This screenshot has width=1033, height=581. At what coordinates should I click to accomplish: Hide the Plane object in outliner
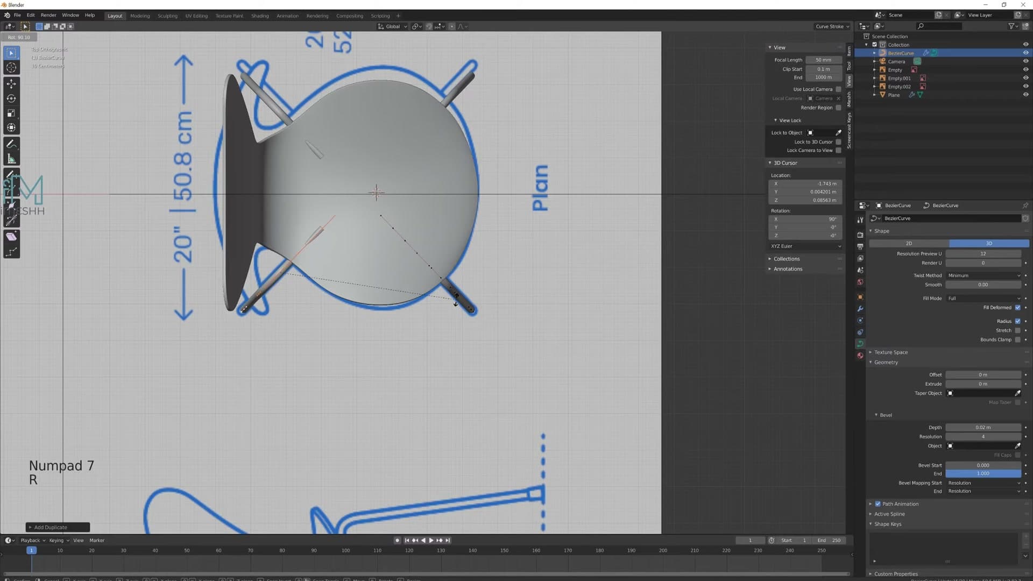coord(1025,95)
